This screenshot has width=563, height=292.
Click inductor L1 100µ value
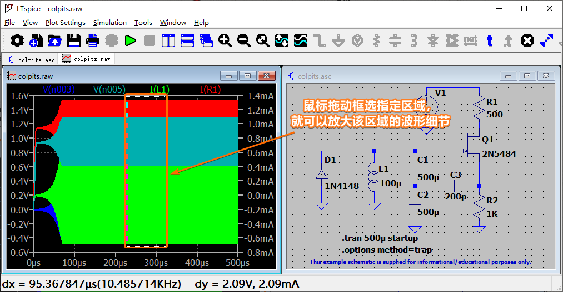pos(390,183)
